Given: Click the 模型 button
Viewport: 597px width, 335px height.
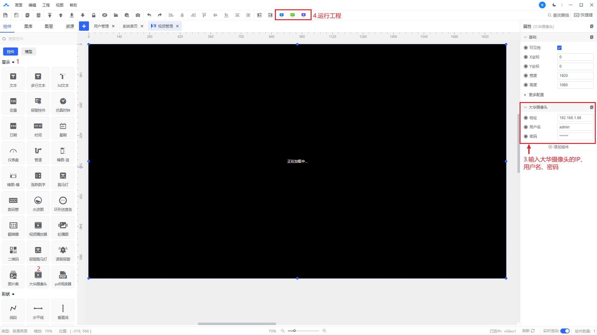Looking at the screenshot, I should [x=29, y=52].
